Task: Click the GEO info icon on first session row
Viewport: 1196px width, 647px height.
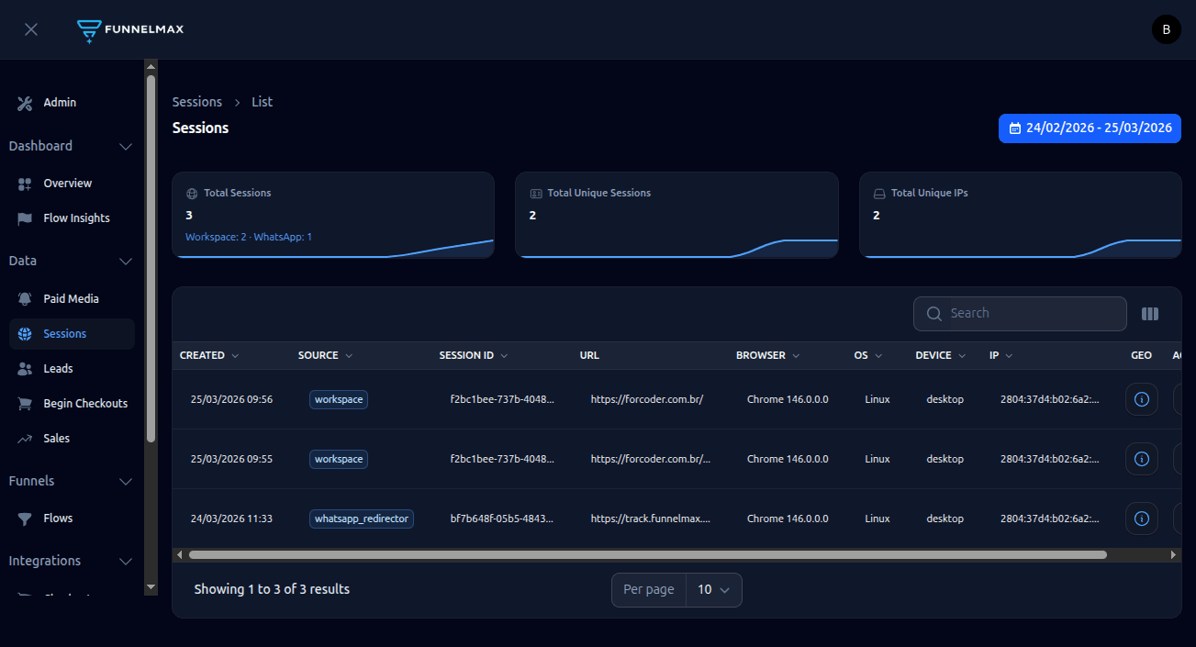Action: point(1141,398)
